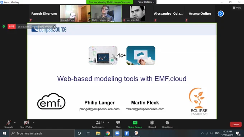Select Juan de Lara video thumbnail

pyautogui.click(x=75, y=14)
